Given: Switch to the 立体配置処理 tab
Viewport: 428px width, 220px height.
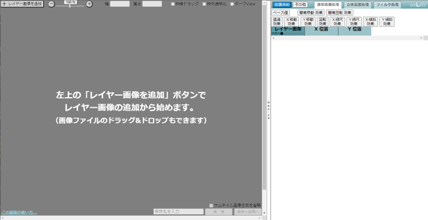Looking at the screenshot, I should click(x=357, y=4).
